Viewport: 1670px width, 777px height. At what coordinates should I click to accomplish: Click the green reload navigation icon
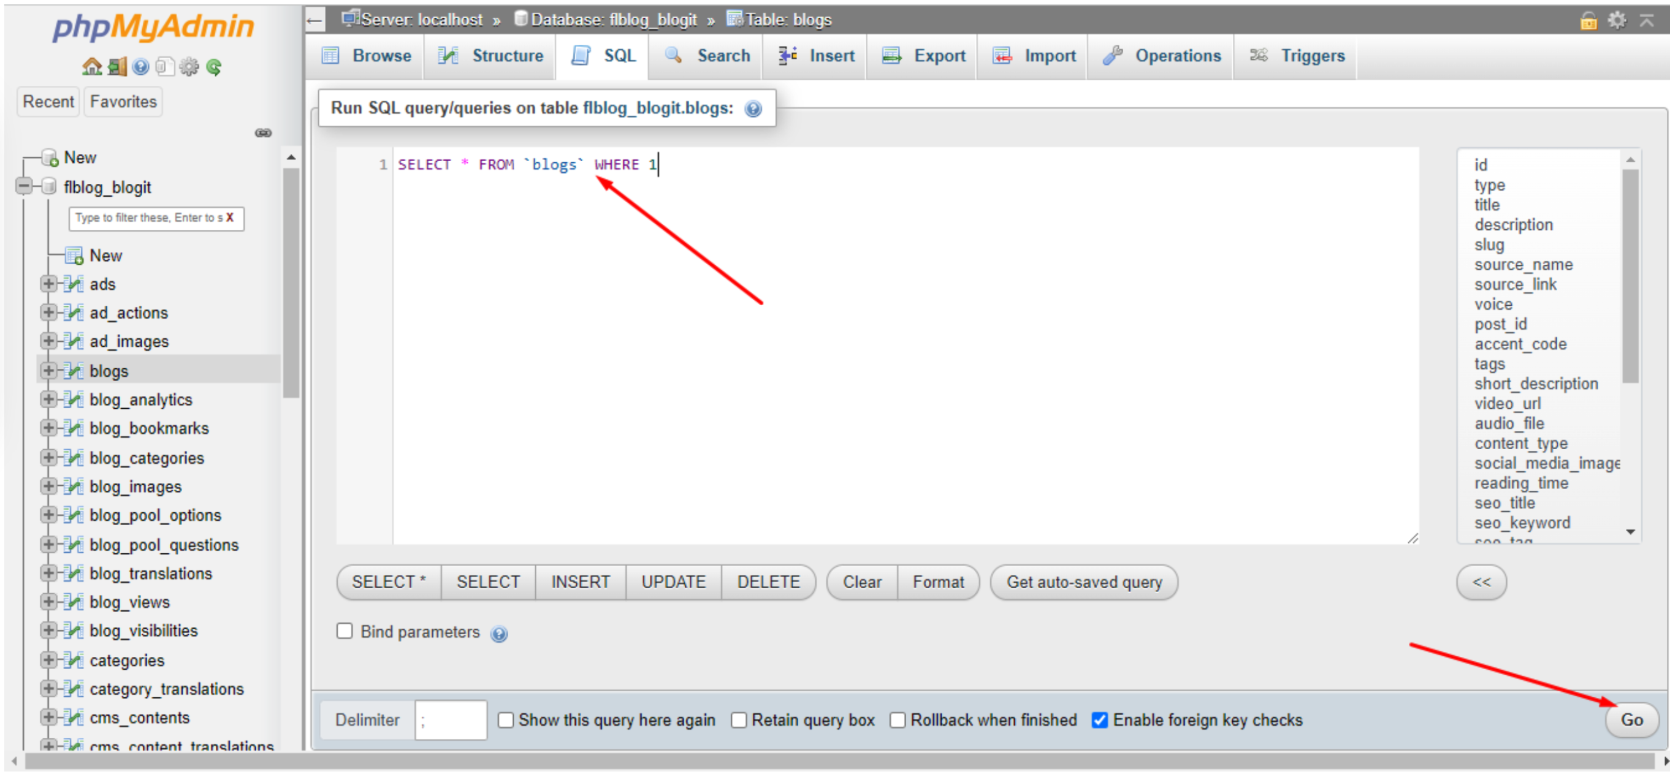(x=214, y=67)
